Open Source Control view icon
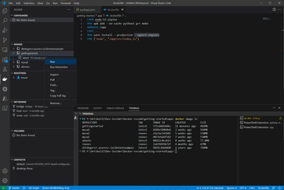The image size is (284, 190). coord(5,40)
